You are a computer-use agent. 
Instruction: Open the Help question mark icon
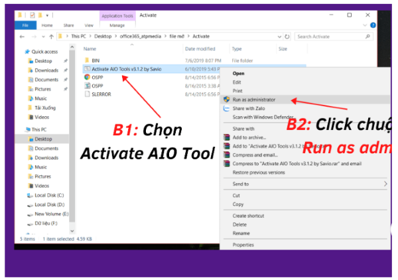373,25
